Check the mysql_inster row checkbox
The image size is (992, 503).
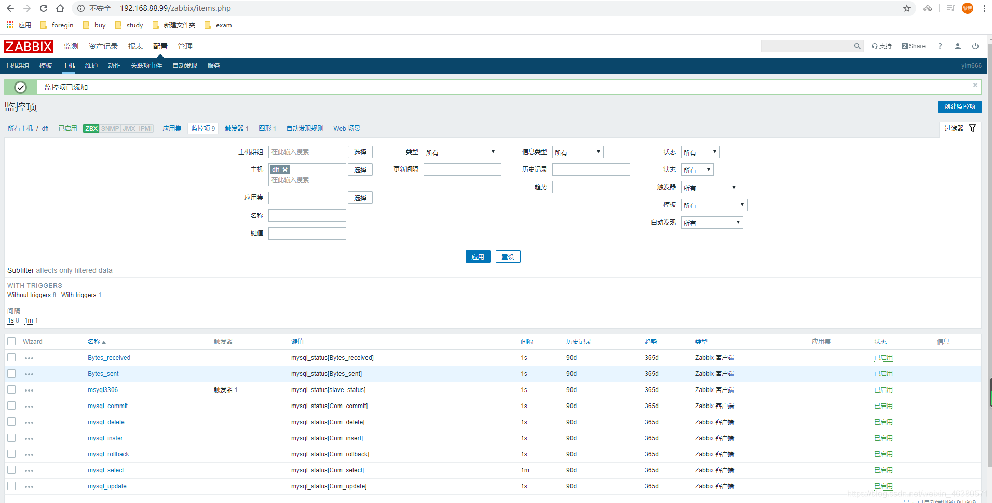(11, 438)
